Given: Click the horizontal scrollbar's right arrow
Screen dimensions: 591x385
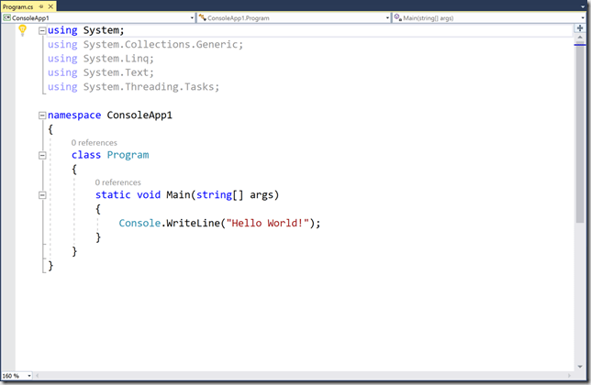Looking at the screenshot, I should [x=570, y=375].
